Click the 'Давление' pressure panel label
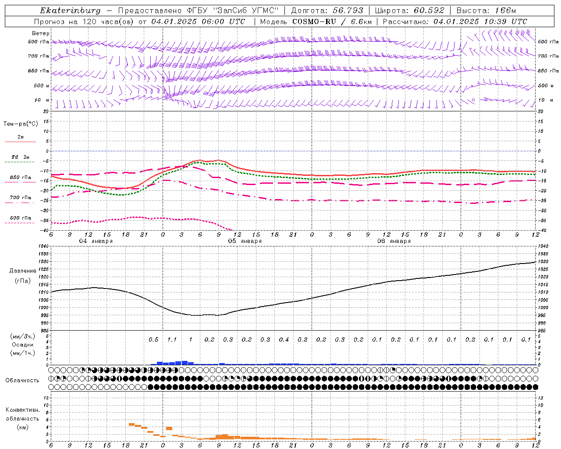 (x=23, y=271)
